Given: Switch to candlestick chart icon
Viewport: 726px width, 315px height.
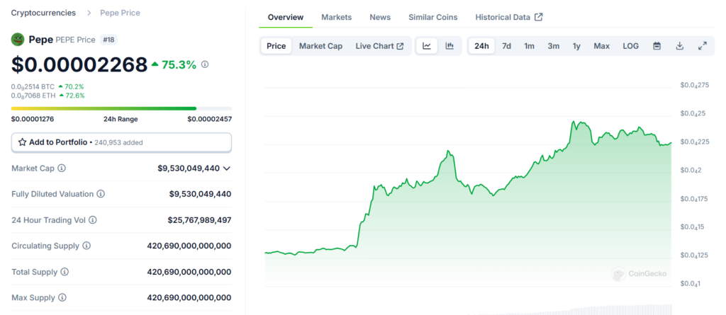Looking at the screenshot, I should (449, 46).
